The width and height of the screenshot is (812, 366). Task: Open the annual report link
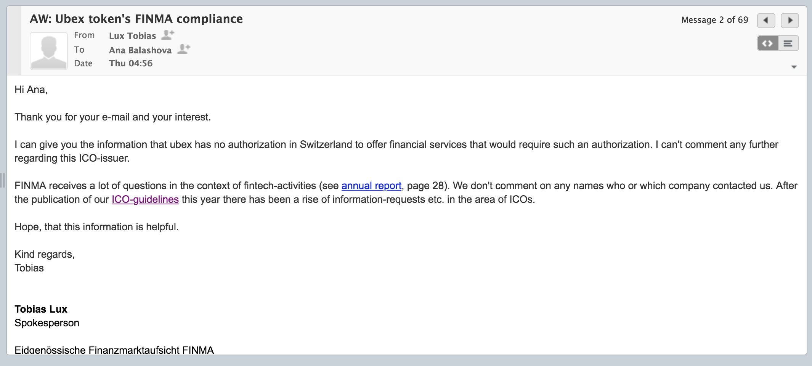371,186
